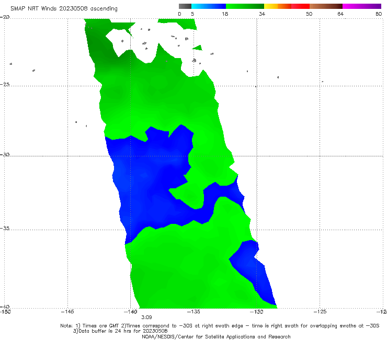Click the blue segment of the color scale

point(209,6)
